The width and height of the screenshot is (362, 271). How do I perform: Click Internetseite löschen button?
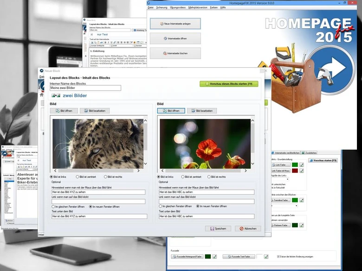(x=175, y=53)
